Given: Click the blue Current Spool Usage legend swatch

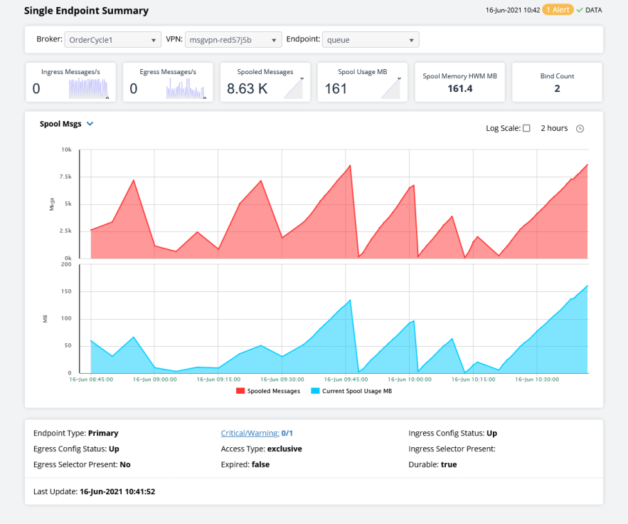Looking at the screenshot, I should (x=316, y=391).
